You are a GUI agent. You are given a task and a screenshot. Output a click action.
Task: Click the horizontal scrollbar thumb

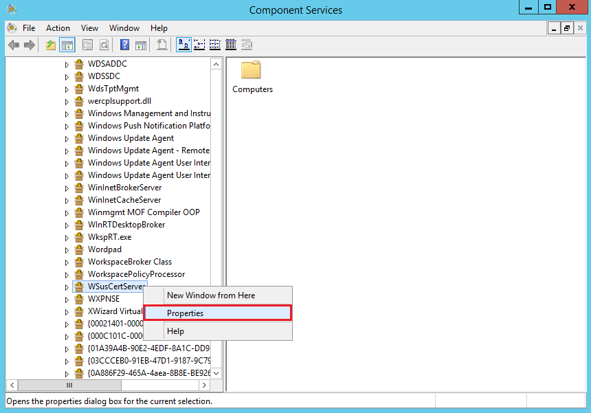[x=69, y=385]
